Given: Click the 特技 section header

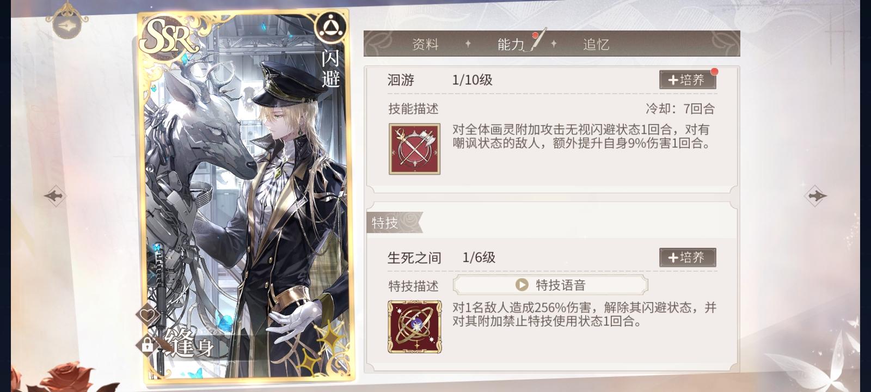Looking at the screenshot, I should tap(385, 222).
